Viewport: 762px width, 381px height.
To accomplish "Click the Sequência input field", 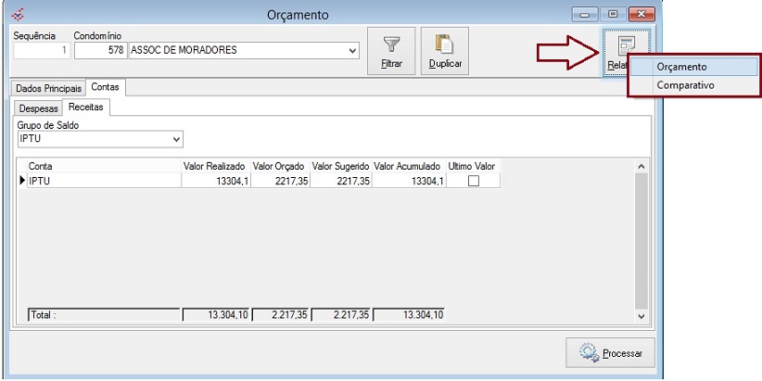I will pyautogui.click(x=41, y=51).
